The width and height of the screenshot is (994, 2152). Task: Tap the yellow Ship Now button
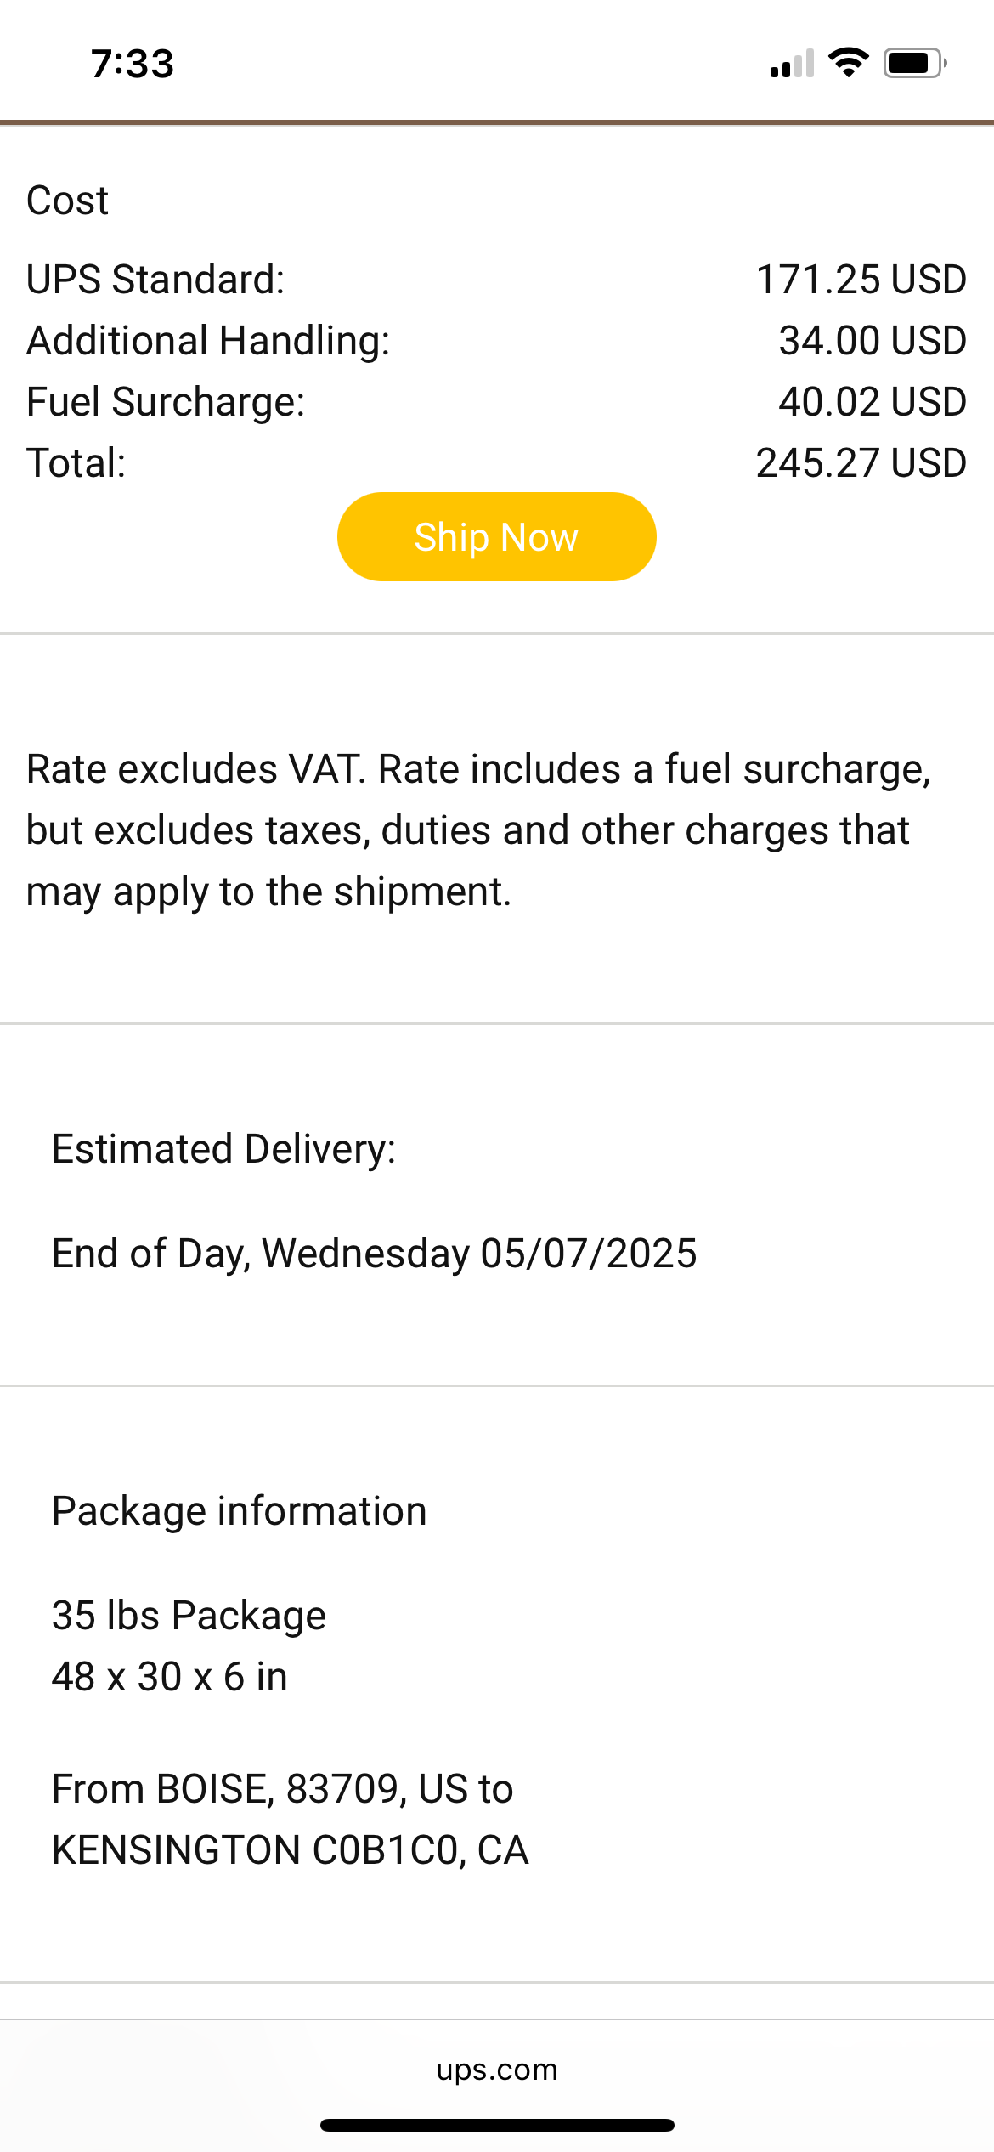click(x=496, y=537)
